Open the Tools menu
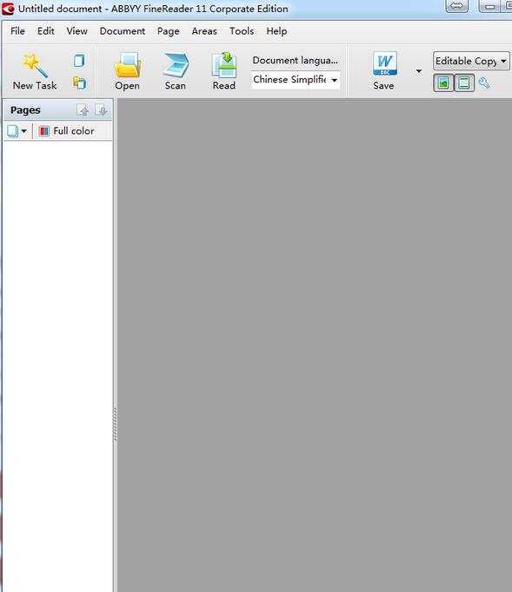The image size is (512, 592). 242,31
